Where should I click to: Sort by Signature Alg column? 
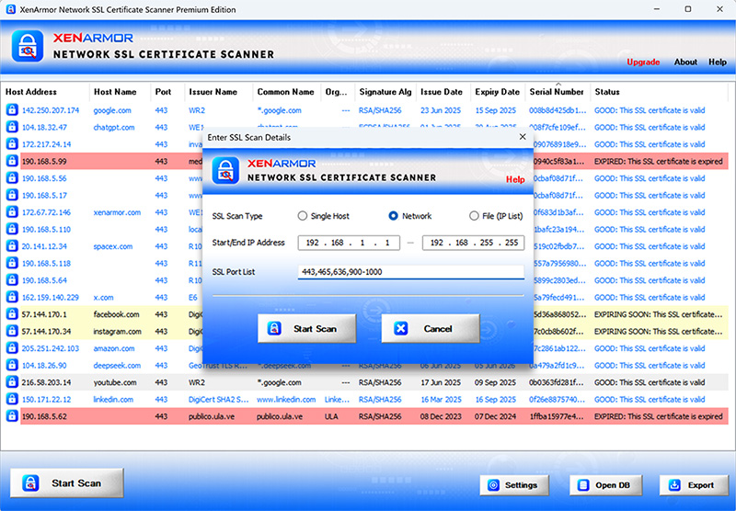pyautogui.click(x=385, y=92)
